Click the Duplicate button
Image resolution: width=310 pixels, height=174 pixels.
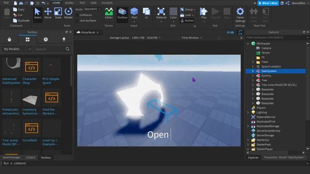[21, 20]
